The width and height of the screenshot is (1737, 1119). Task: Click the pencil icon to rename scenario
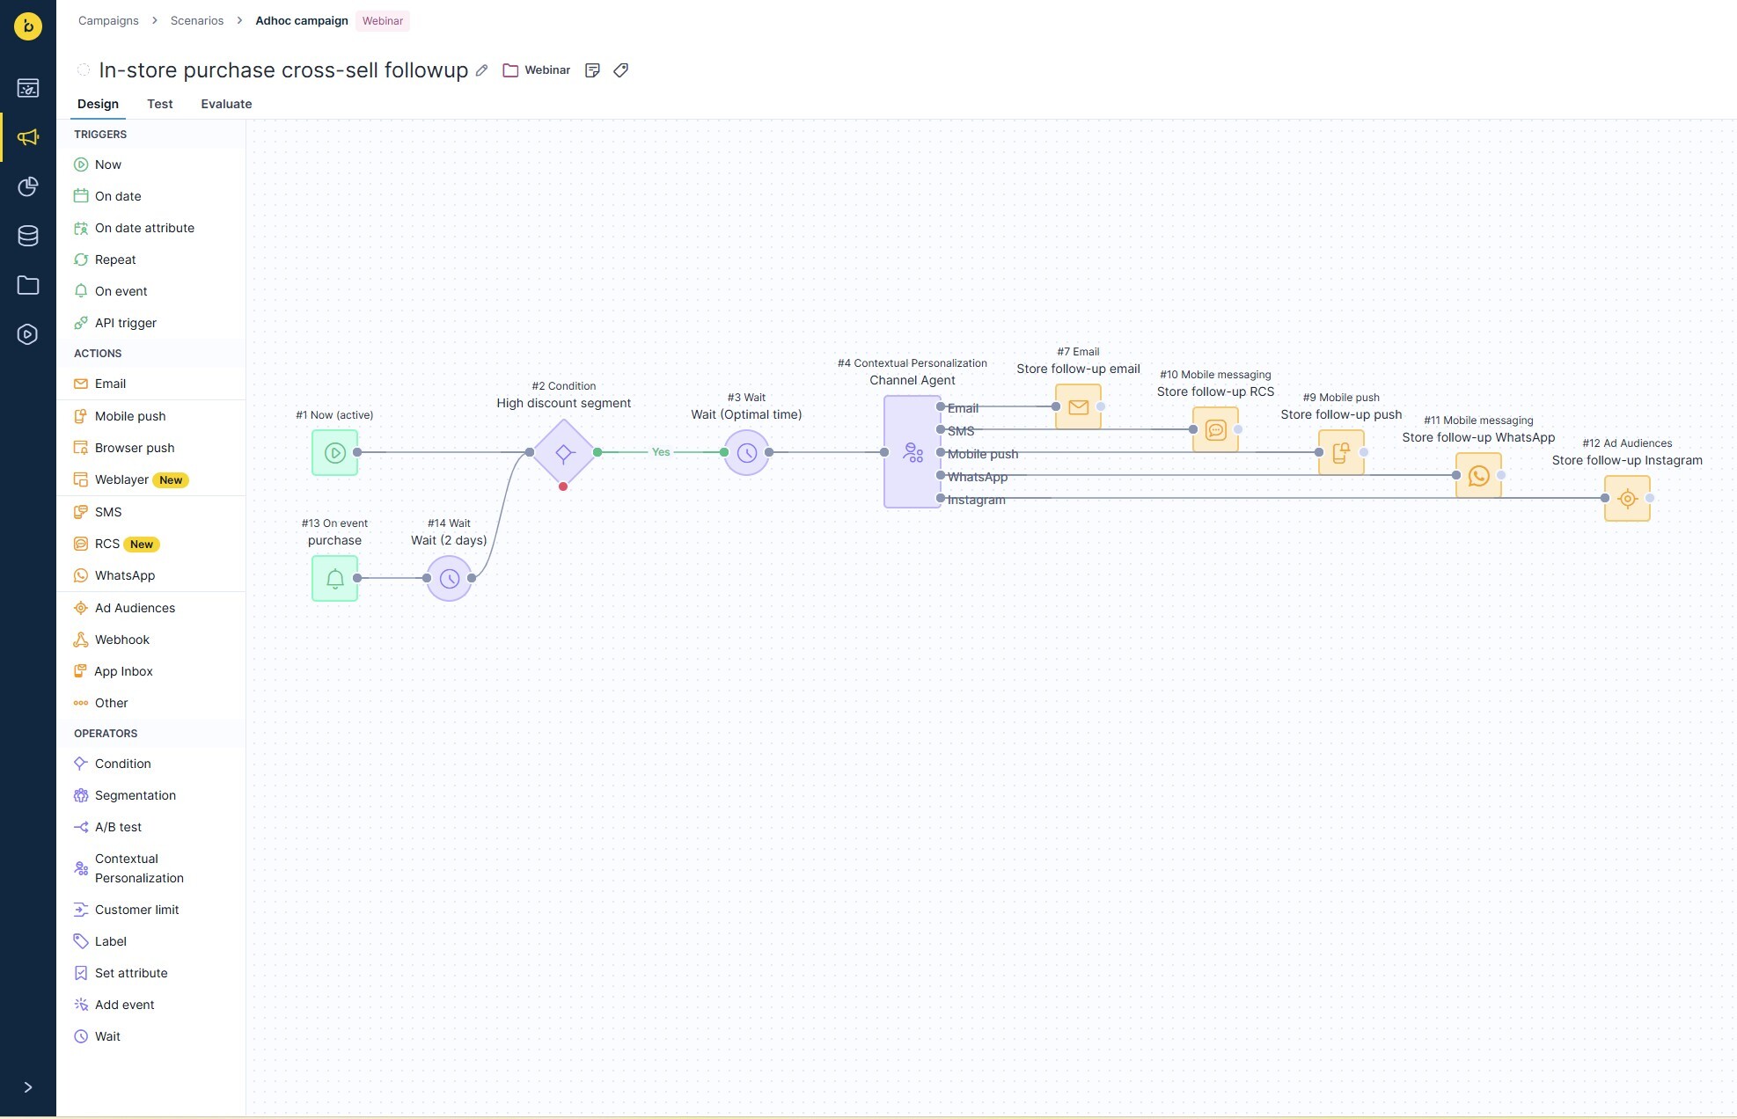click(x=481, y=70)
